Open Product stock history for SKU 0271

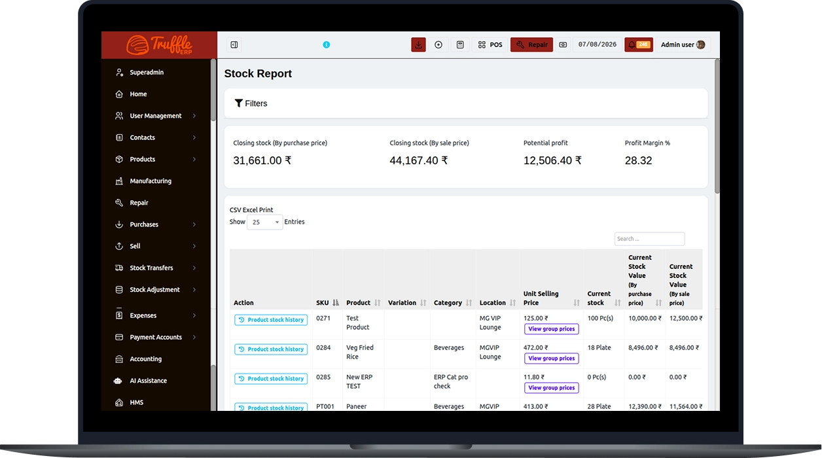pos(271,320)
